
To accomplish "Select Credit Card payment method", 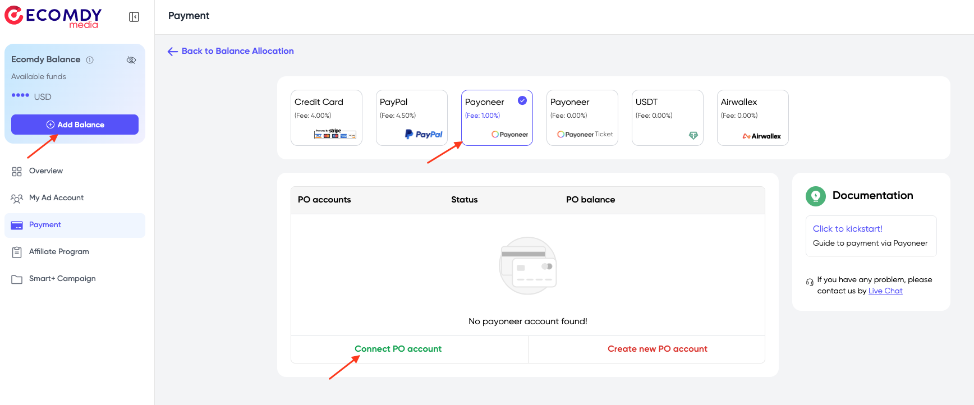I will [x=326, y=118].
